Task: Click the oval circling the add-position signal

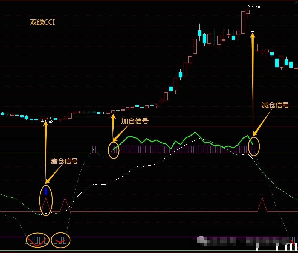Action: [114, 150]
